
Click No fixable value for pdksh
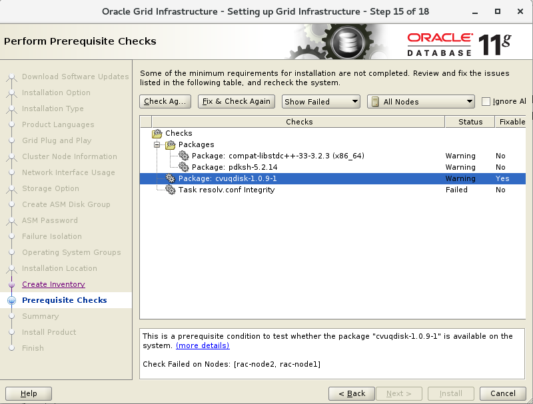(x=500, y=167)
